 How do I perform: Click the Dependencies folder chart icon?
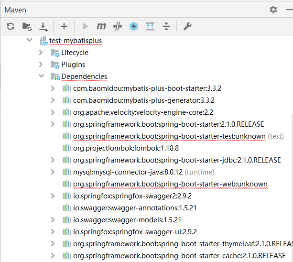[x=55, y=76]
